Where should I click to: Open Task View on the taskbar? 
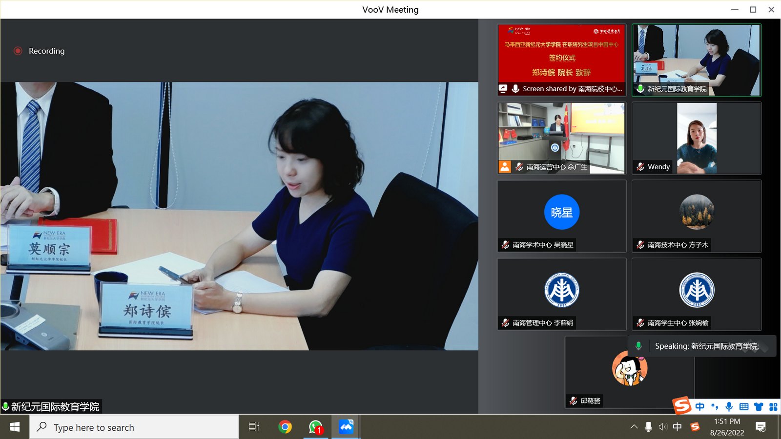pos(254,427)
